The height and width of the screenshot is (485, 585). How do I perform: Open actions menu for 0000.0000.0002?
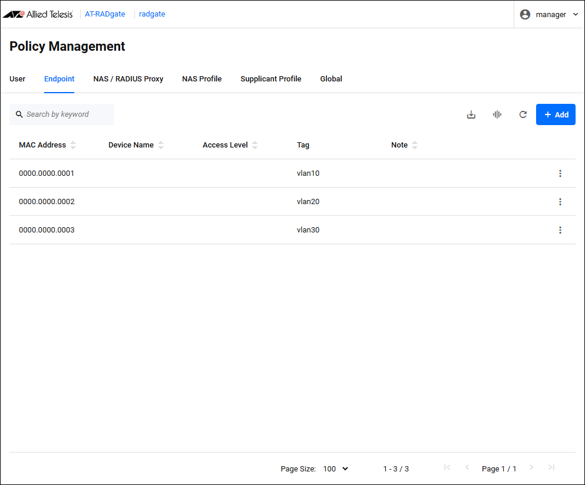point(560,202)
